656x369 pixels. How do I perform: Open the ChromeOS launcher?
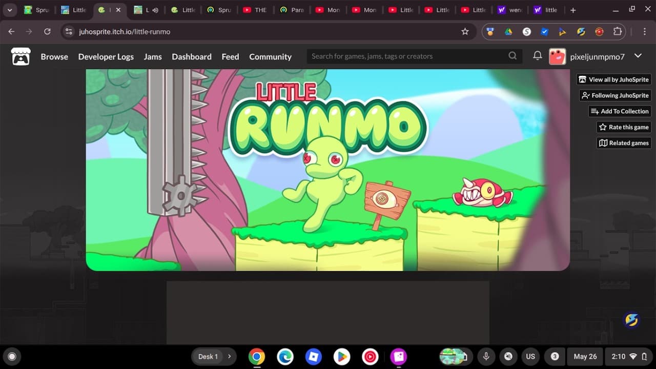tap(12, 357)
